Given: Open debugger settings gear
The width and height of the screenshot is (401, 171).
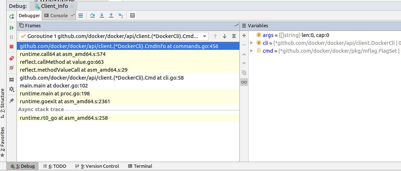Looking at the screenshot, I should pos(12,89).
